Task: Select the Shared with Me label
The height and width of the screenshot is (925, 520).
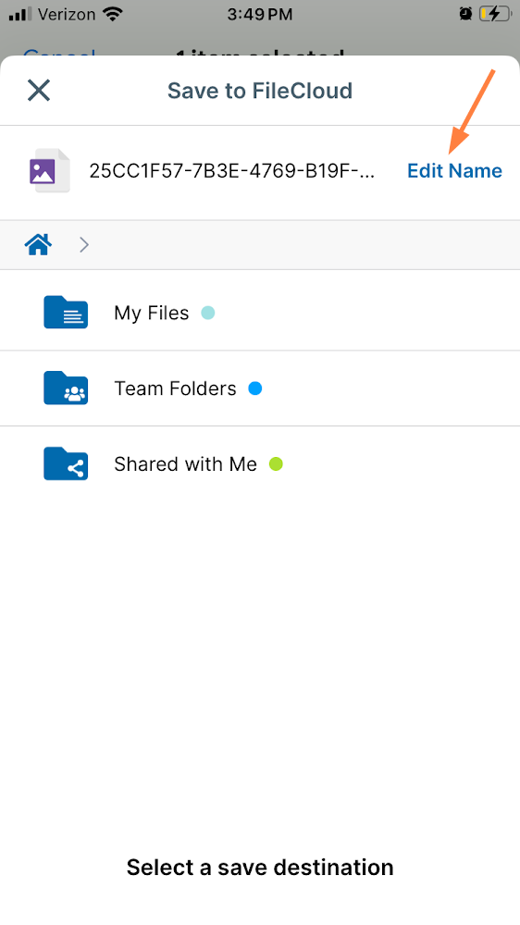Action: [185, 464]
